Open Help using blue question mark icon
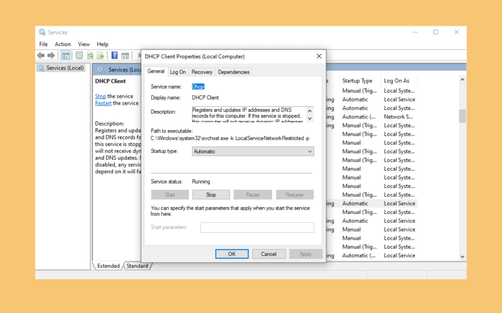Viewport: 502px width, 313px height. coord(115,56)
